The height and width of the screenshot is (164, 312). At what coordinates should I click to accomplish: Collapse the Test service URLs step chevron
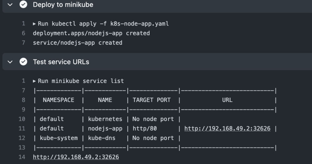pyautogui.click(x=10, y=62)
